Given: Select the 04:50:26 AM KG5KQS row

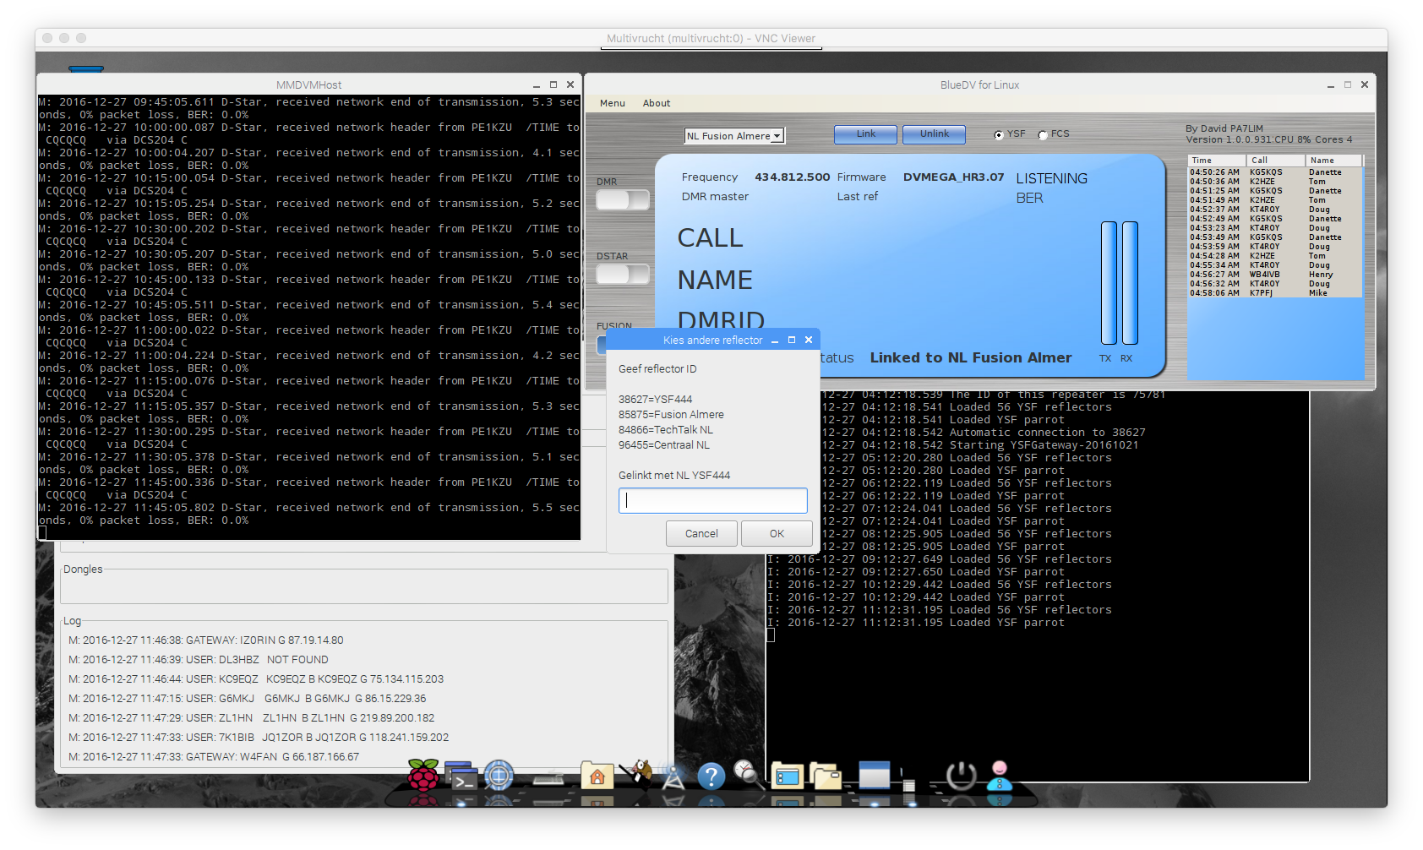Looking at the screenshot, I should 1274,172.
